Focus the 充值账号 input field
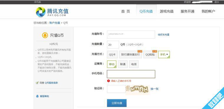Viewport: 224px width, 109px height. point(131,34)
